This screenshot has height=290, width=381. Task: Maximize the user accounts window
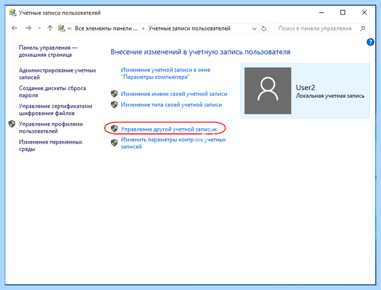click(x=343, y=13)
